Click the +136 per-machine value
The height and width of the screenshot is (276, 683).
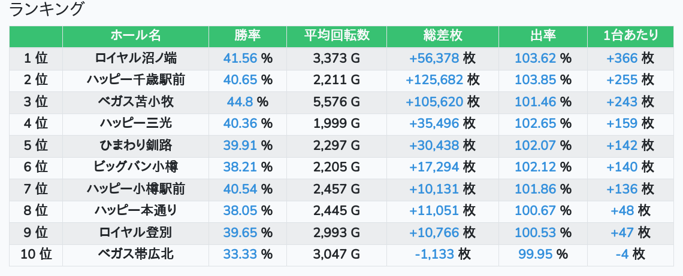coord(622,189)
